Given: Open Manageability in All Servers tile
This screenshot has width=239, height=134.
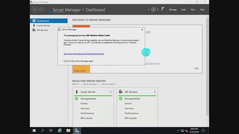Looking at the screenshot, I should click(132, 99).
